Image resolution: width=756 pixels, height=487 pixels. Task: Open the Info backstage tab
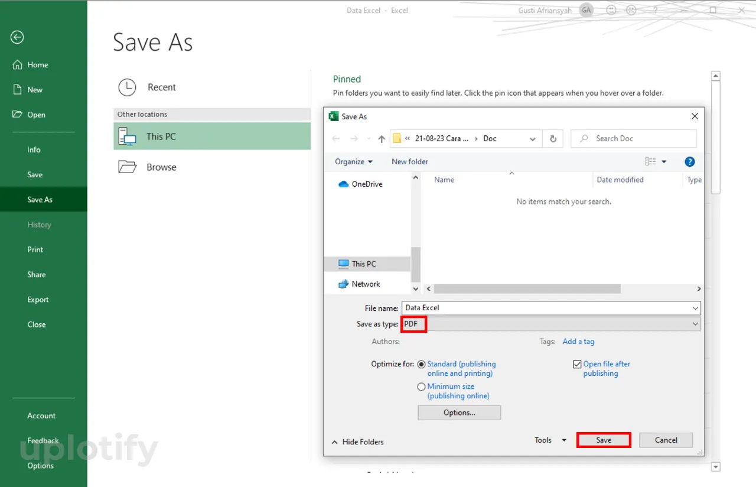pyautogui.click(x=34, y=150)
